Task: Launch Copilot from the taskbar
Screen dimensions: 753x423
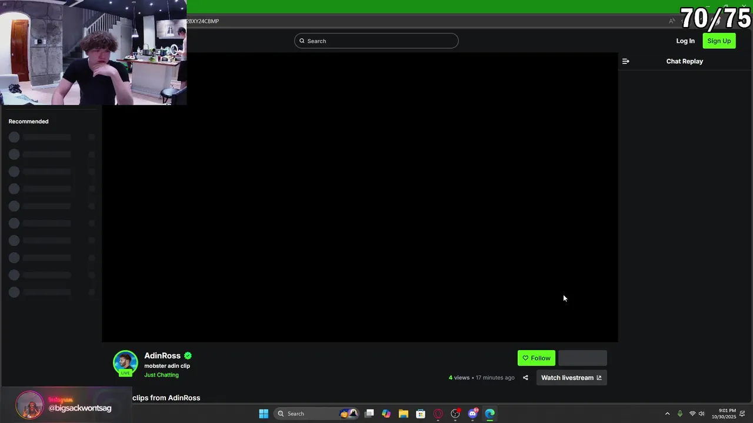Action: pyautogui.click(x=387, y=414)
